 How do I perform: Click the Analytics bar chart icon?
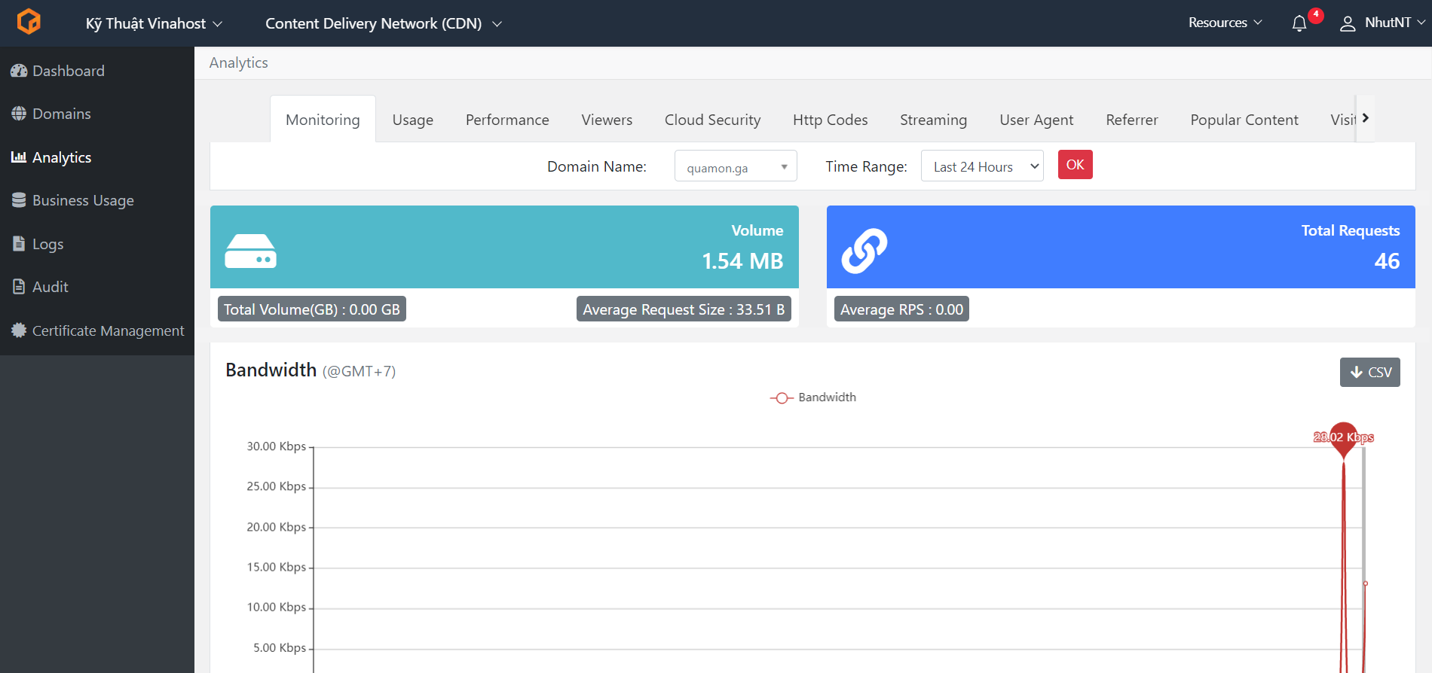coord(19,157)
